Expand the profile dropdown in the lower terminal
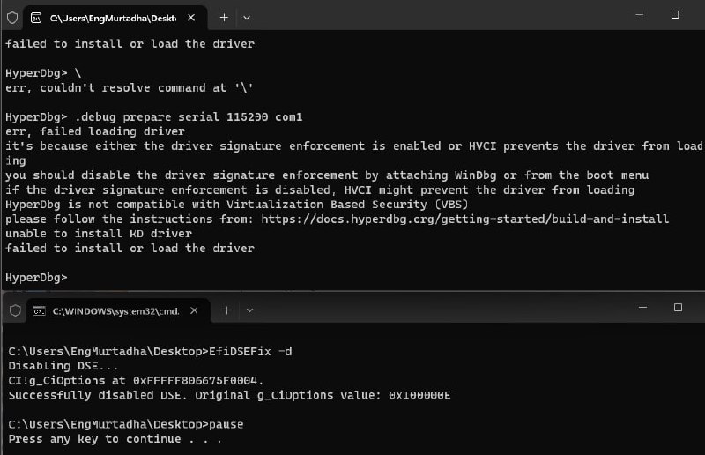This screenshot has width=705, height=455. tap(249, 310)
